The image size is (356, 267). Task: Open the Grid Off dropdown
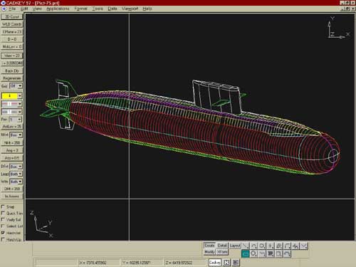16,85
